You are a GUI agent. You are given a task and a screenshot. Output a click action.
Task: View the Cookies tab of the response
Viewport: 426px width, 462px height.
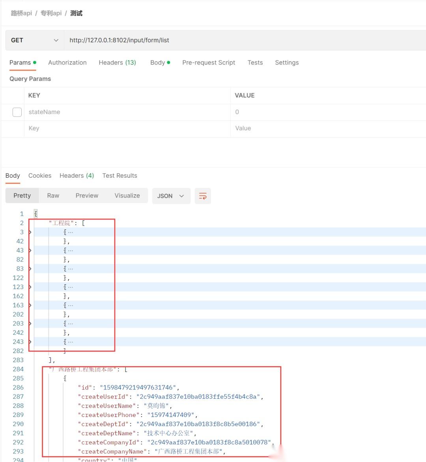click(39, 175)
